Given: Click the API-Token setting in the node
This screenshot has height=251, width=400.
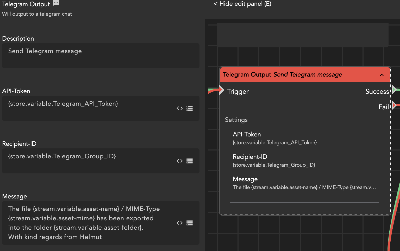Looking at the screenshot, I should 275,139.
